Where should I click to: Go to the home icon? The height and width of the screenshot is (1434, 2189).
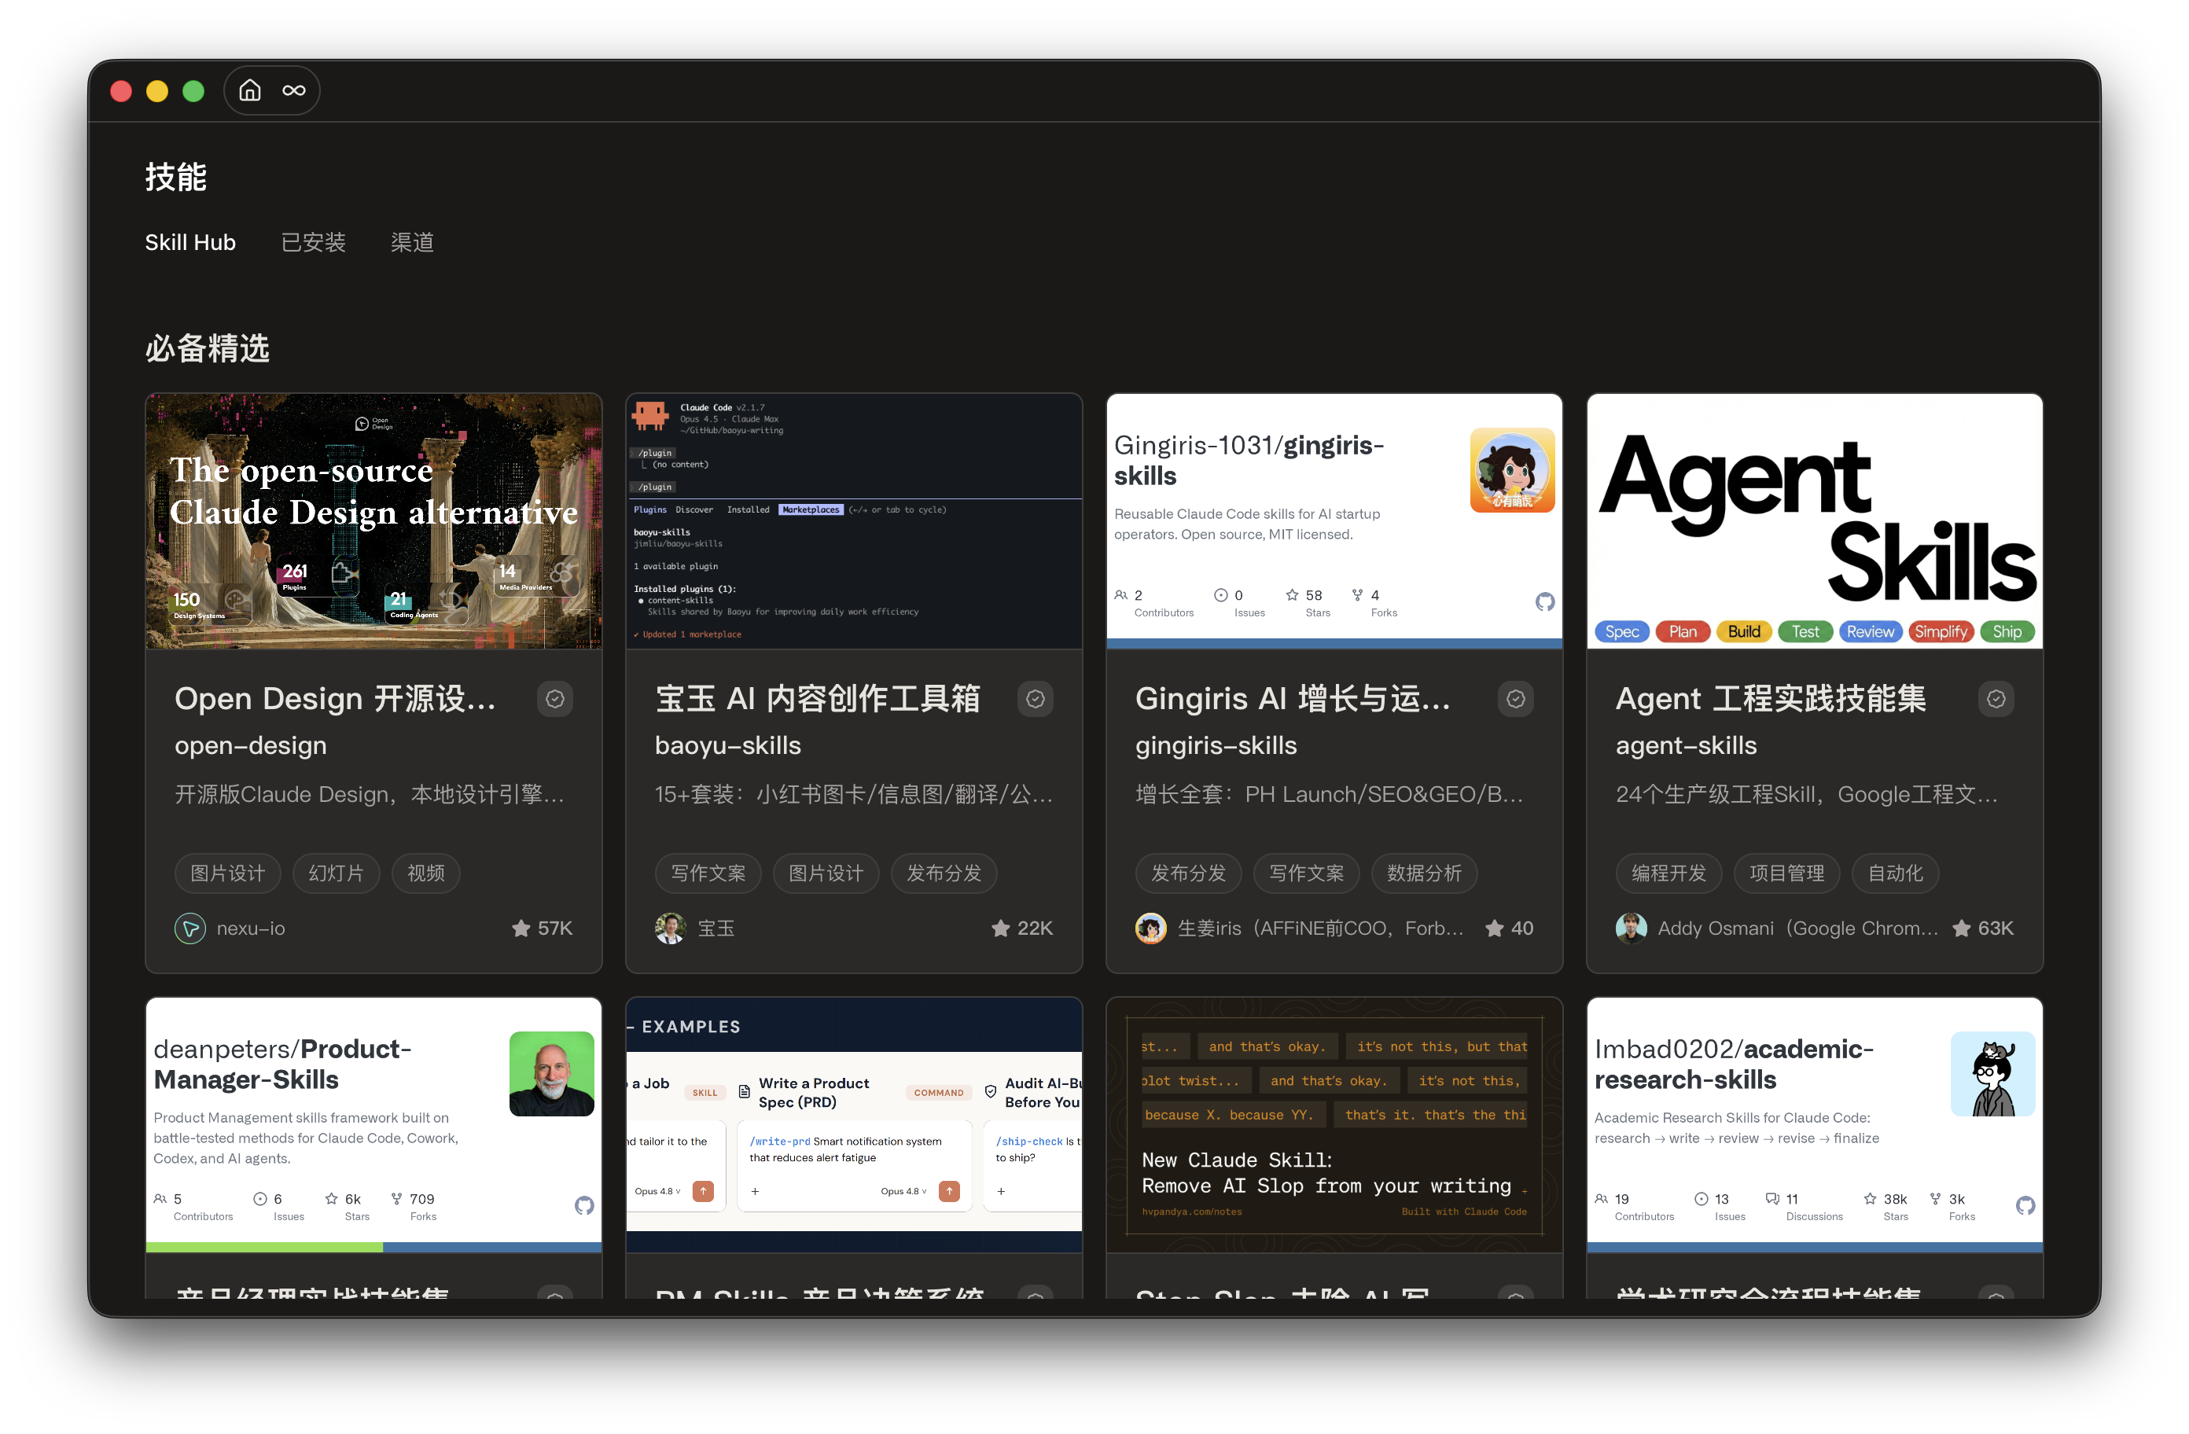point(250,90)
